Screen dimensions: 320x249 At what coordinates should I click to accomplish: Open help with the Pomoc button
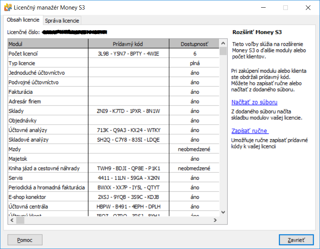(25, 240)
